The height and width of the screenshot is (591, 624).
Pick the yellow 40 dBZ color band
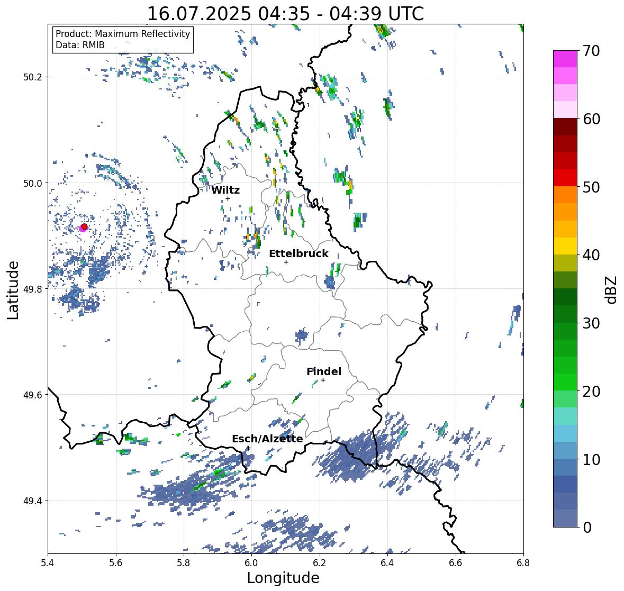pyautogui.click(x=565, y=246)
